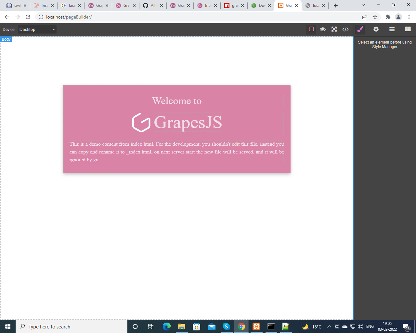The height and width of the screenshot is (333, 416).
Task: Select the demo content paragraph
Action: click(x=177, y=152)
